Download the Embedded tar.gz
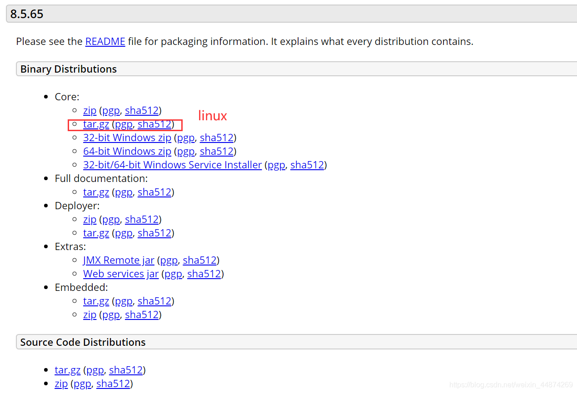 [x=96, y=301]
